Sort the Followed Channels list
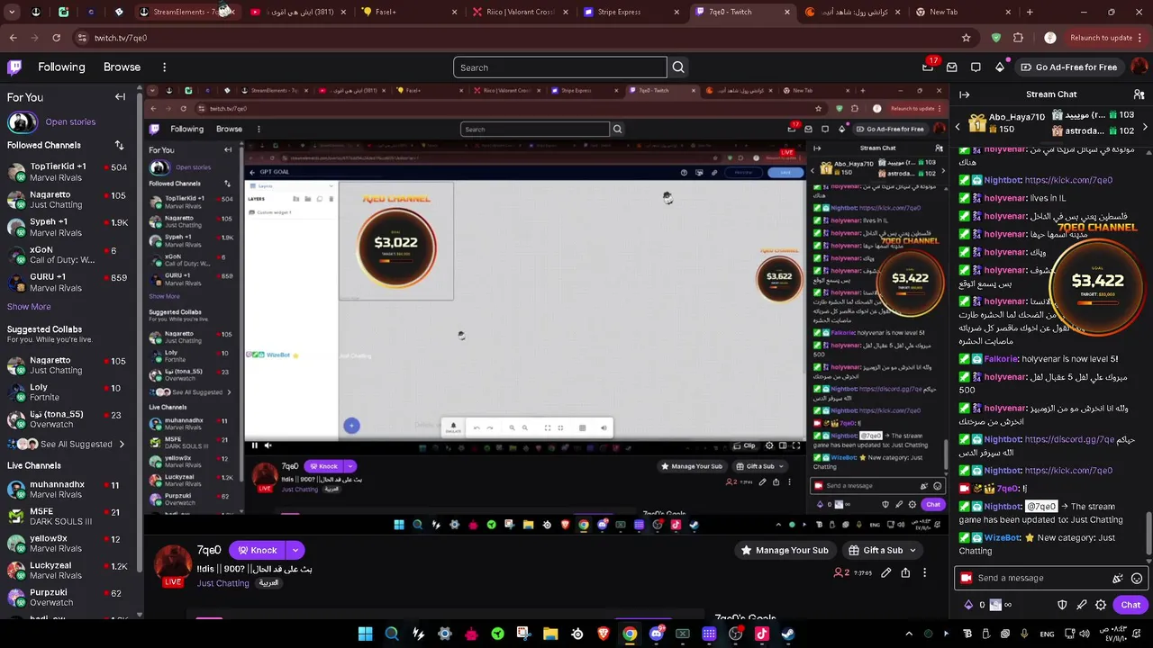 point(119,145)
